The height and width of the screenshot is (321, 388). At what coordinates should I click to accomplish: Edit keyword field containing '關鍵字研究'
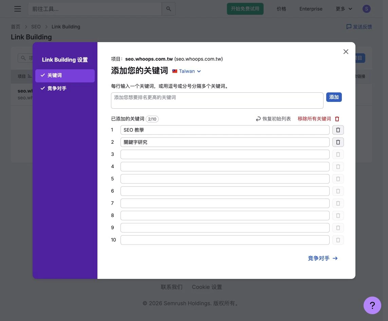pyautogui.click(x=225, y=142)
